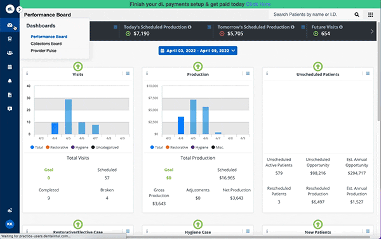Select Performance Board in the Dashboards menu

click(49, 37)
